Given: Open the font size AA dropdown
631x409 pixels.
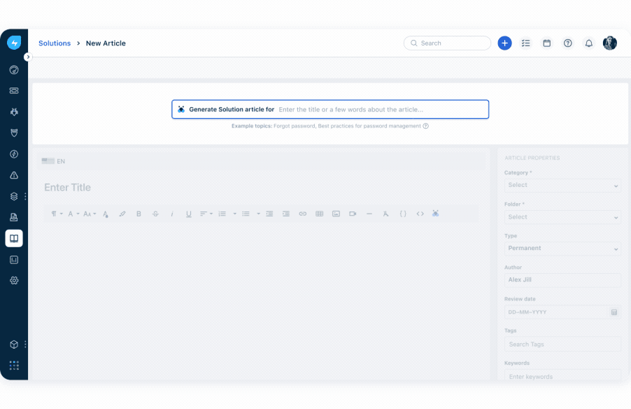Looking at the screenshot, I should pos(90,214).
